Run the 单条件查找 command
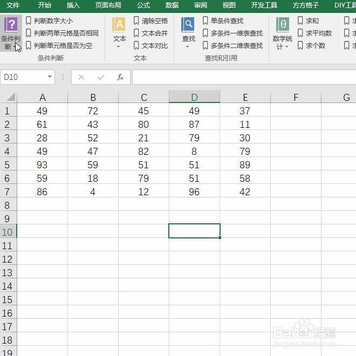 click(227, 21)
